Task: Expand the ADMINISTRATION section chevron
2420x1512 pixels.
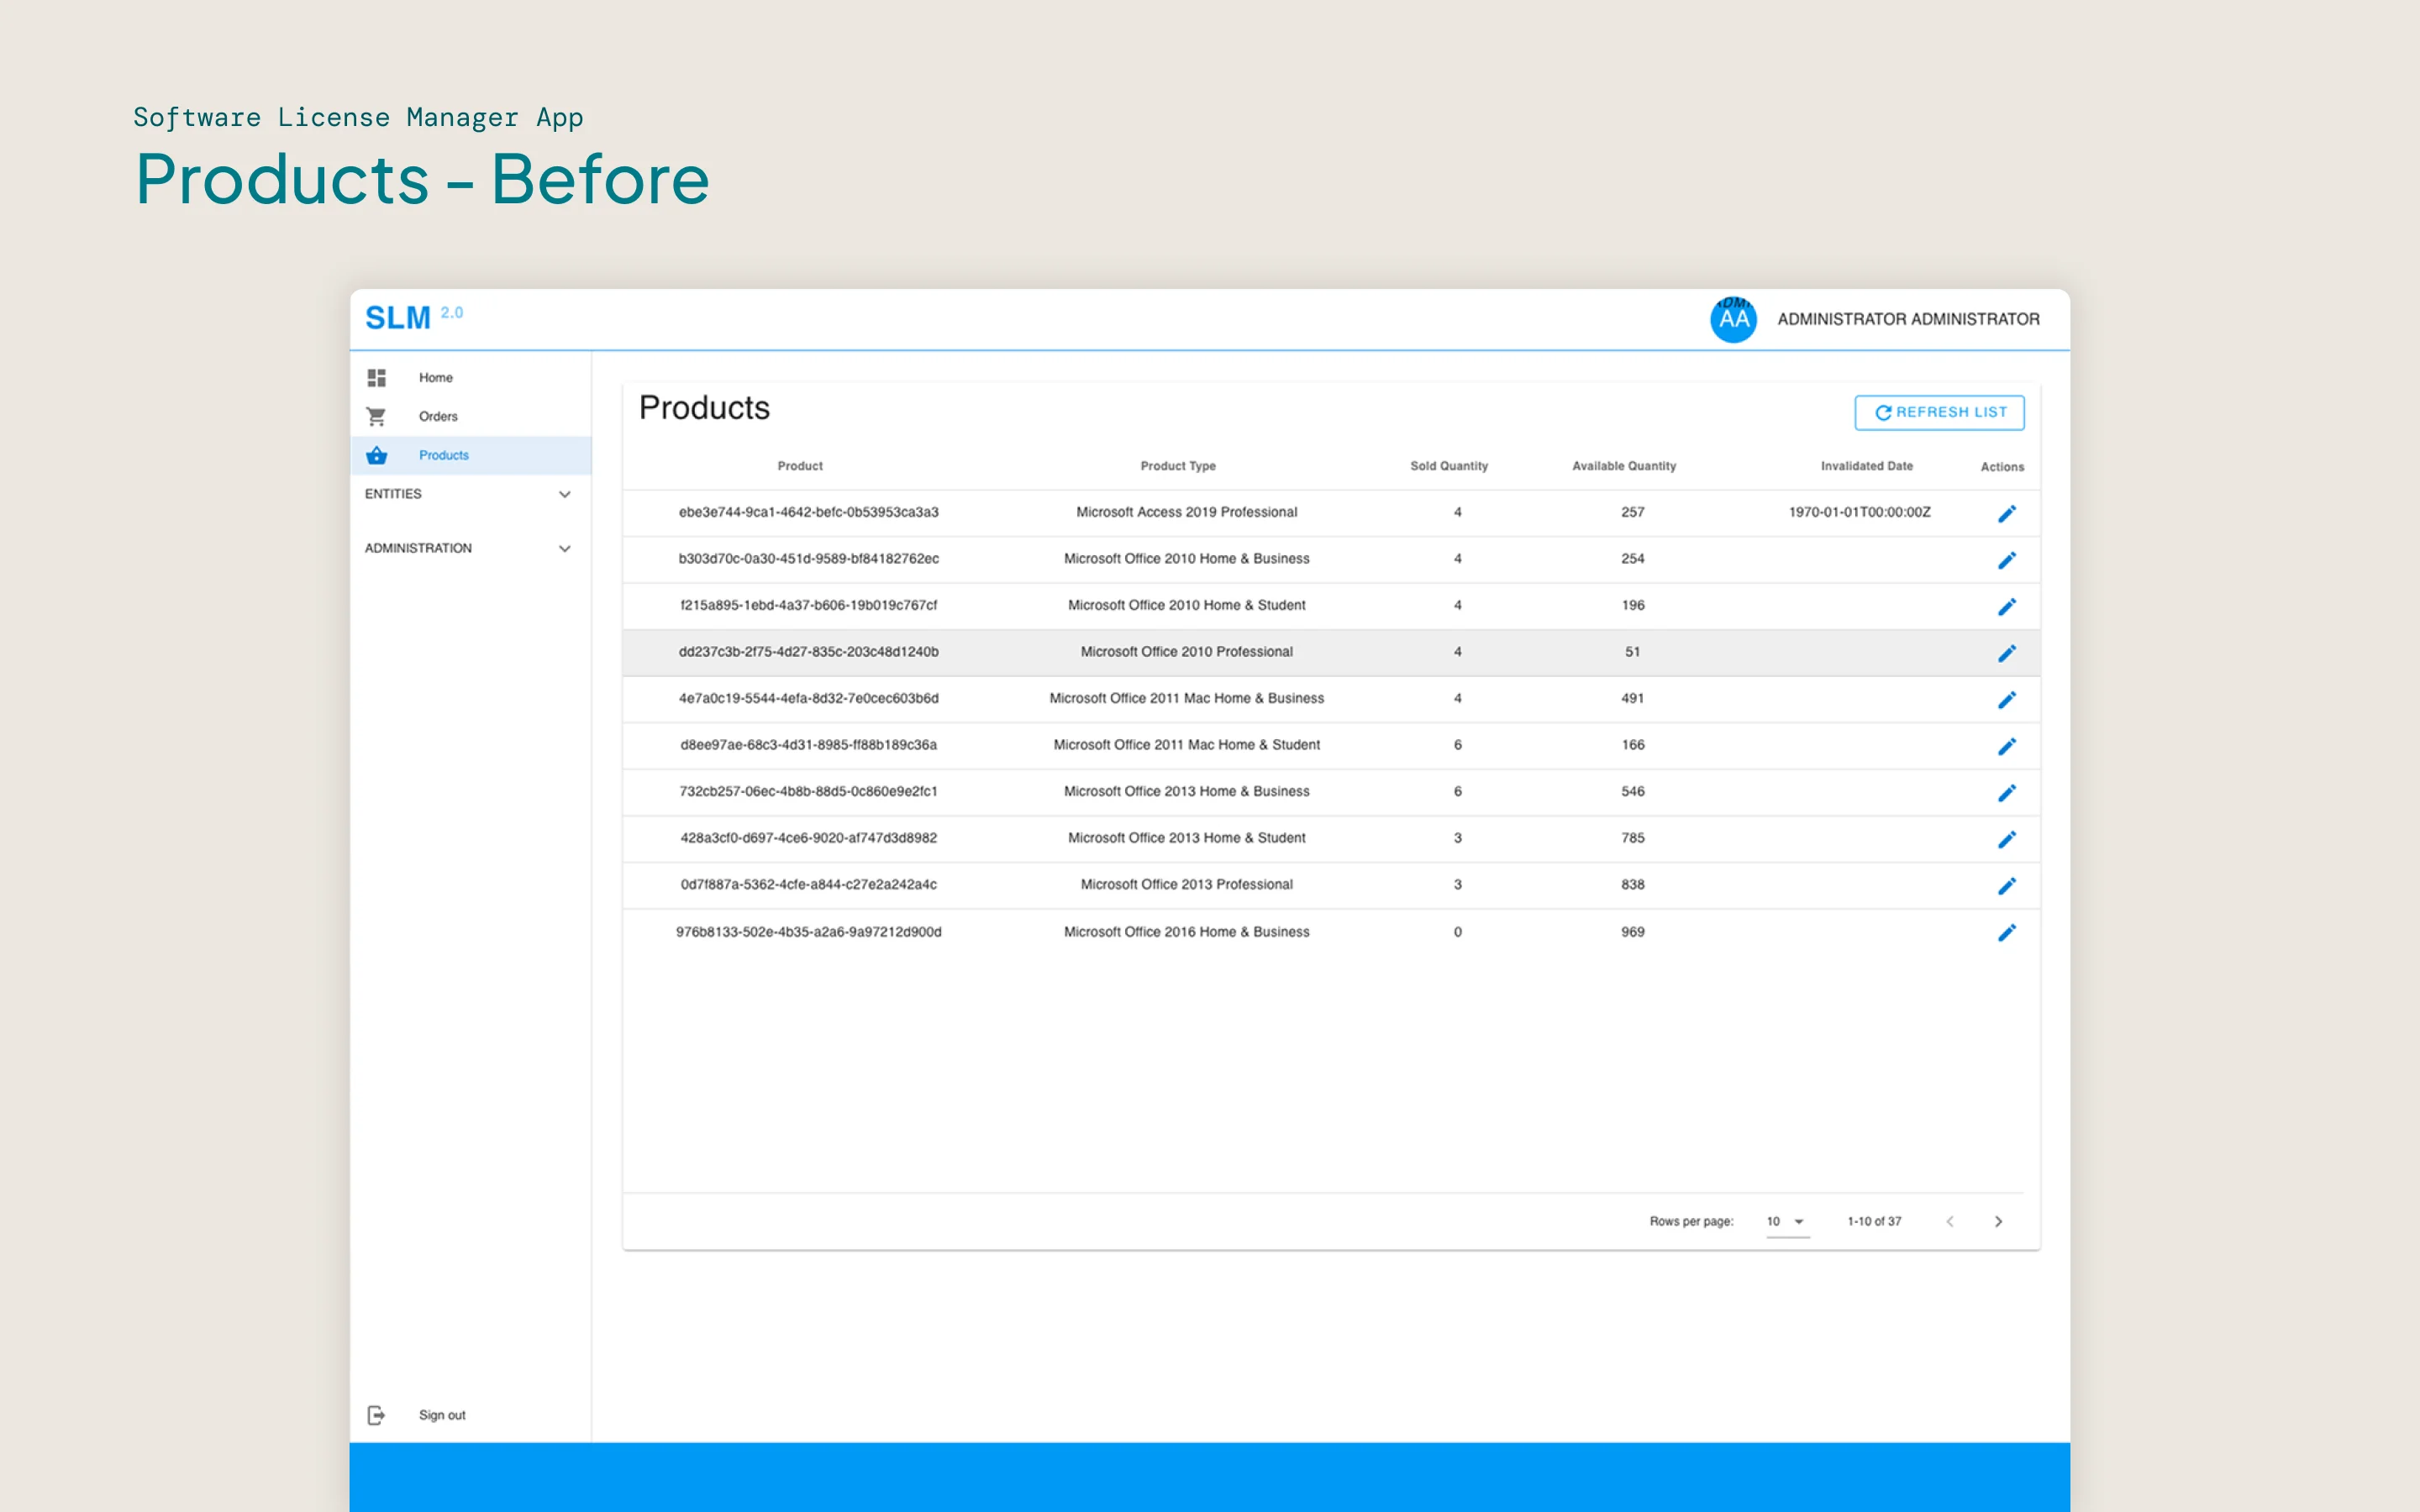Action: (x=564, y=548)
